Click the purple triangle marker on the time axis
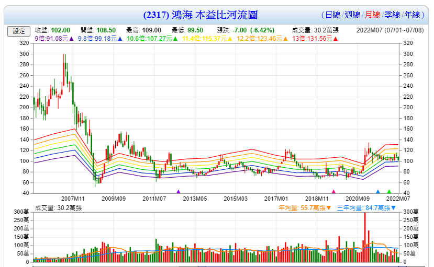This screenshot has width=434, height=267. [179, 192]
